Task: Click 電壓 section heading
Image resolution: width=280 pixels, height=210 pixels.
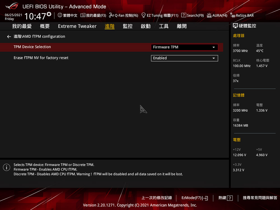Action: [x=237, y=140]
